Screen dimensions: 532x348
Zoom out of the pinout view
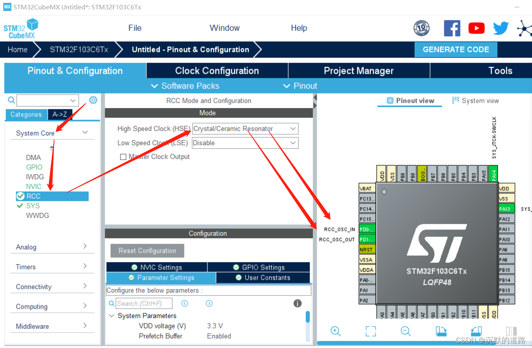(x=406, y=331)
